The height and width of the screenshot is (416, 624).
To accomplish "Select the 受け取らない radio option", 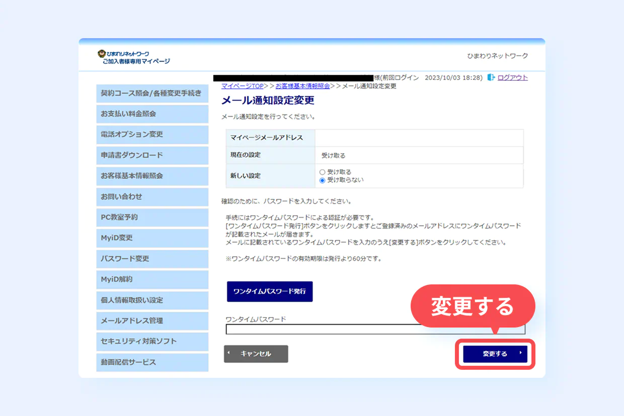I will (323, 180).
